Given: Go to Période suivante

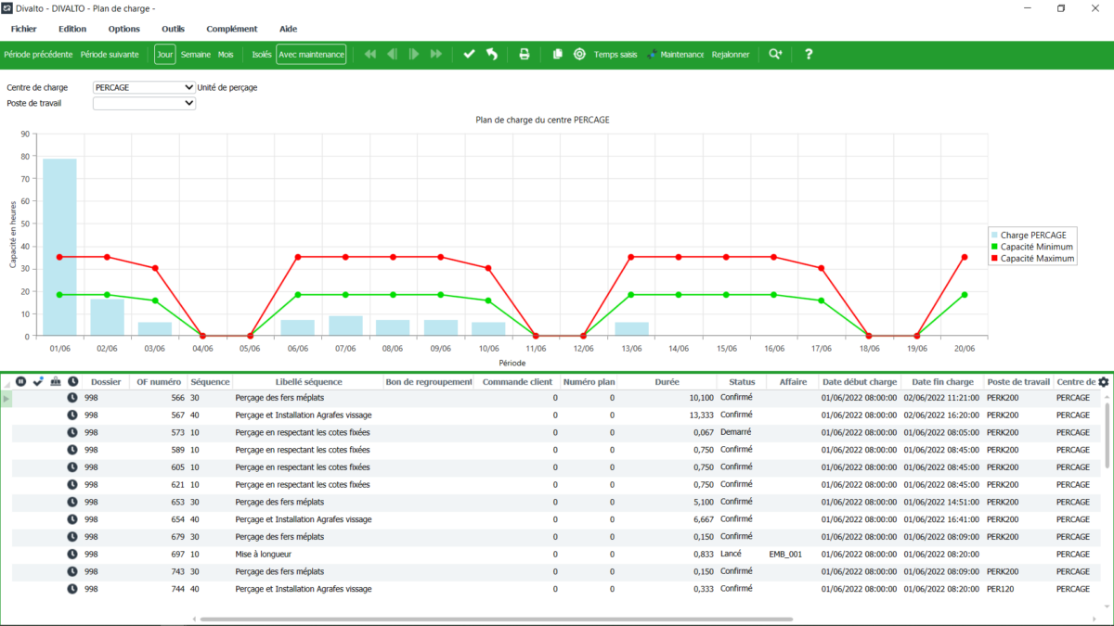Looking at the screenshot, I should click(110, 55).
